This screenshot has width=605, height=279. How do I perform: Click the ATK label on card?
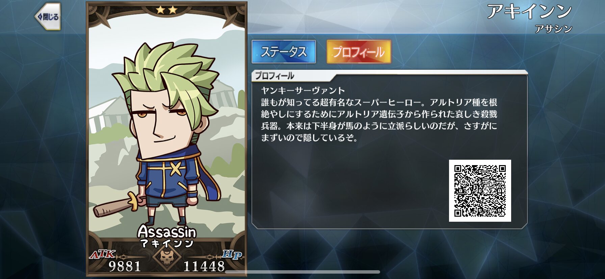[x=102, y=254]
